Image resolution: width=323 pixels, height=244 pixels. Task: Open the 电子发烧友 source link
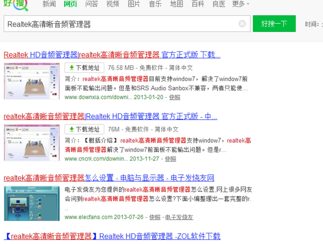click(x=179, y=217)
